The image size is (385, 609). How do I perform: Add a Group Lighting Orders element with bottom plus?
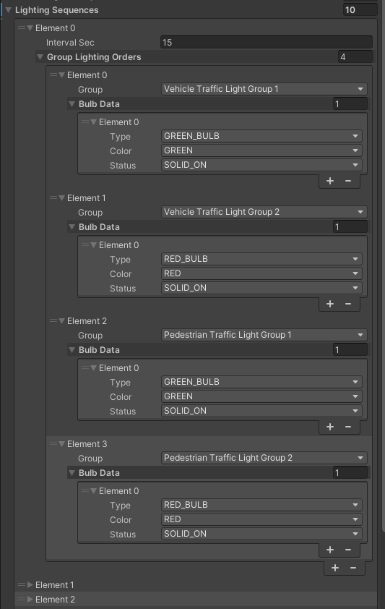pyautogui.click(x=335, y=568)
